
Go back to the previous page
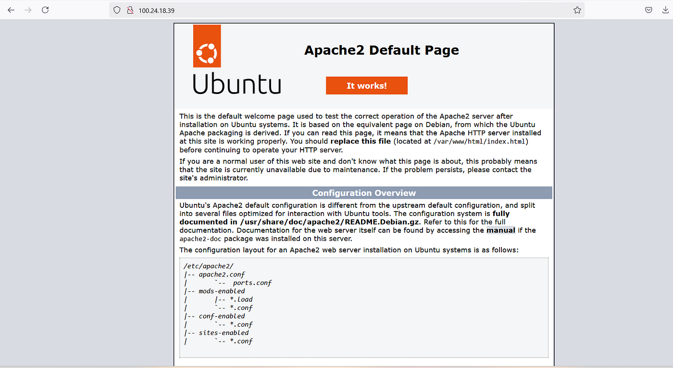(x=11, y=10)
